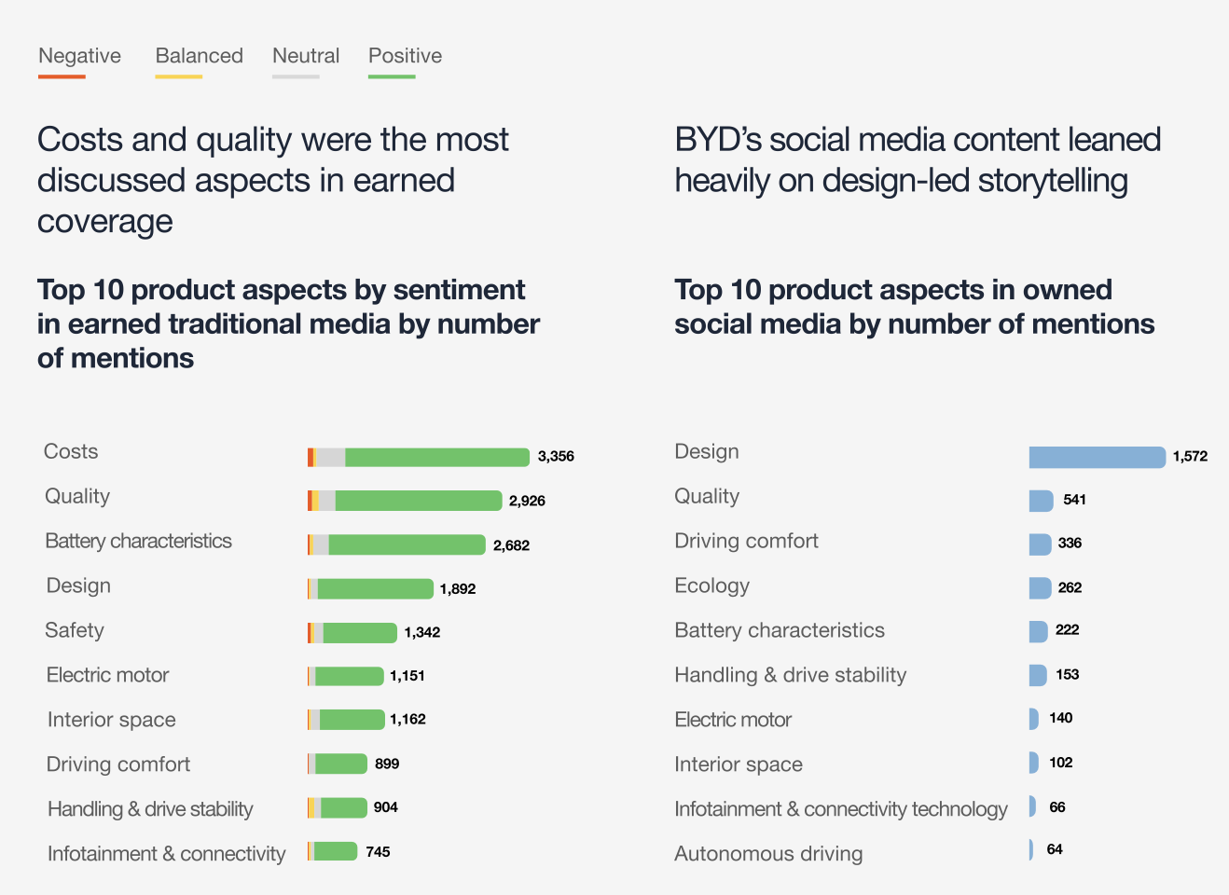Image resolution: width=1229 pixels, height=895 pixels.
Task: Click the blue Driving comfort bar in right chart
Action: [x=1040, y=544]
